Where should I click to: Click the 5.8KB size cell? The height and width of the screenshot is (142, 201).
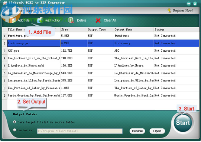[x=74, y=36]
